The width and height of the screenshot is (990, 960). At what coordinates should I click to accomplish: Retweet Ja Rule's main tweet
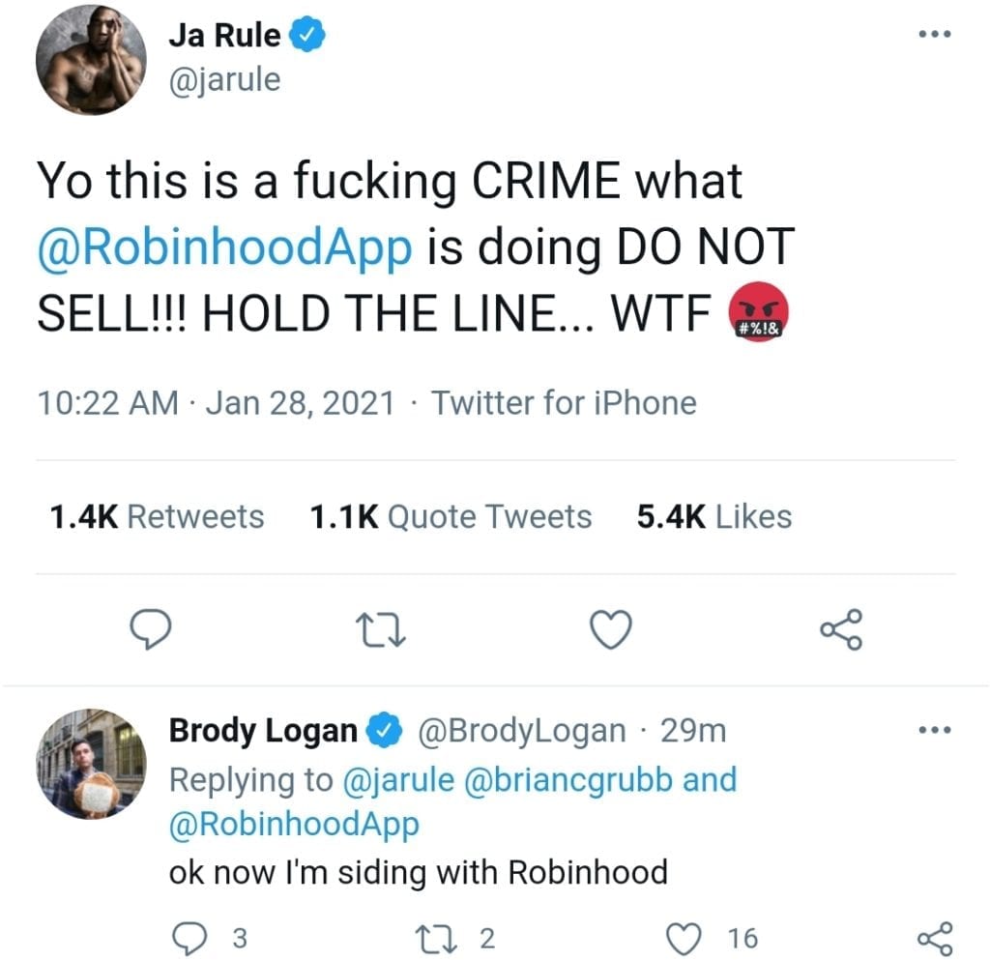[381, 631]
